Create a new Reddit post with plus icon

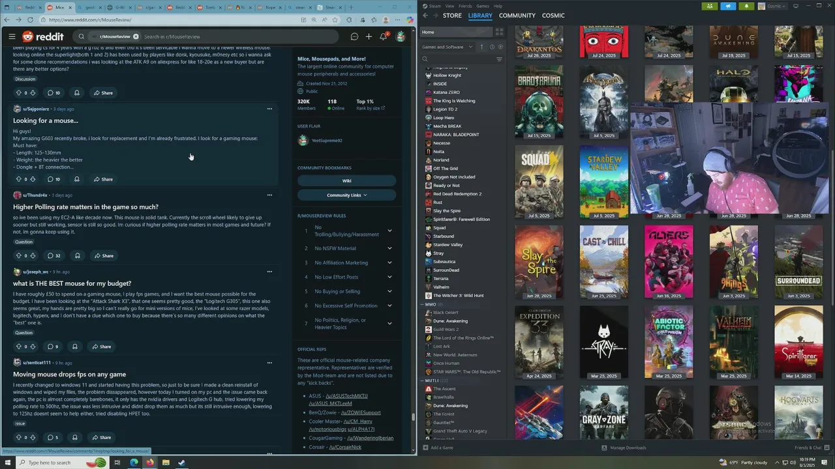point(369,36)
